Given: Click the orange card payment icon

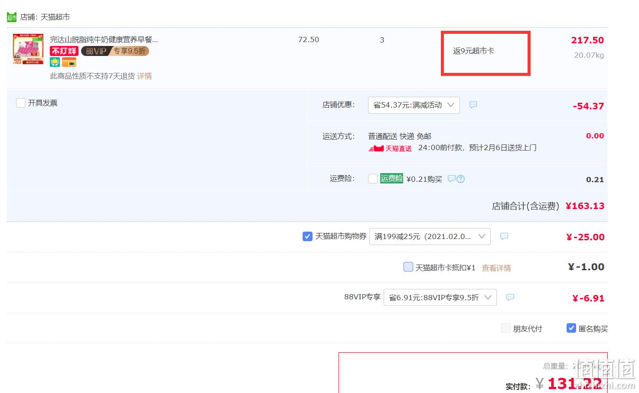Looking at the screenshot, I should [69, 62].
